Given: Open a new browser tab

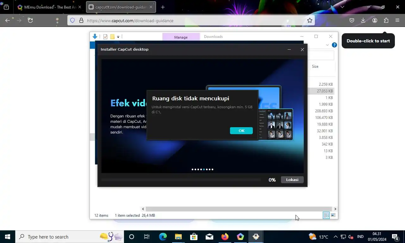Looking at the screenshot, I should point(163,7).
